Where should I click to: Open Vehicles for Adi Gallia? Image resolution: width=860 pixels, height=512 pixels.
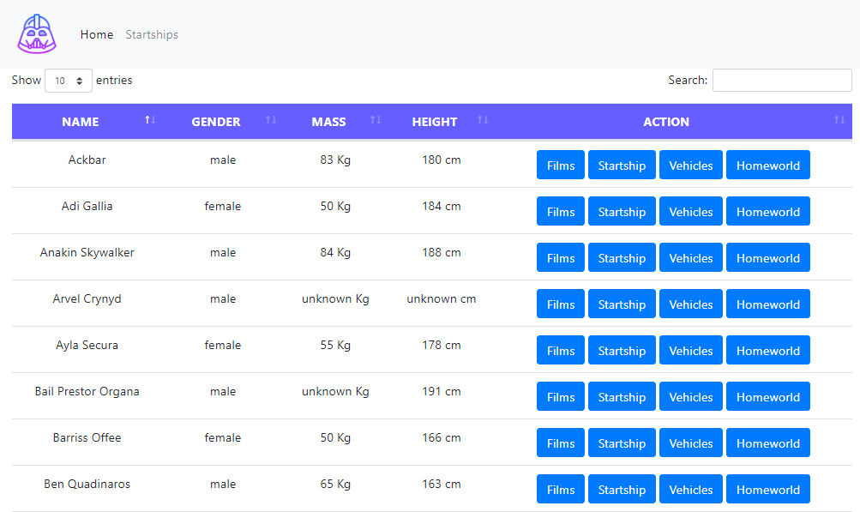pyautogui.click(x=690, y=211)
